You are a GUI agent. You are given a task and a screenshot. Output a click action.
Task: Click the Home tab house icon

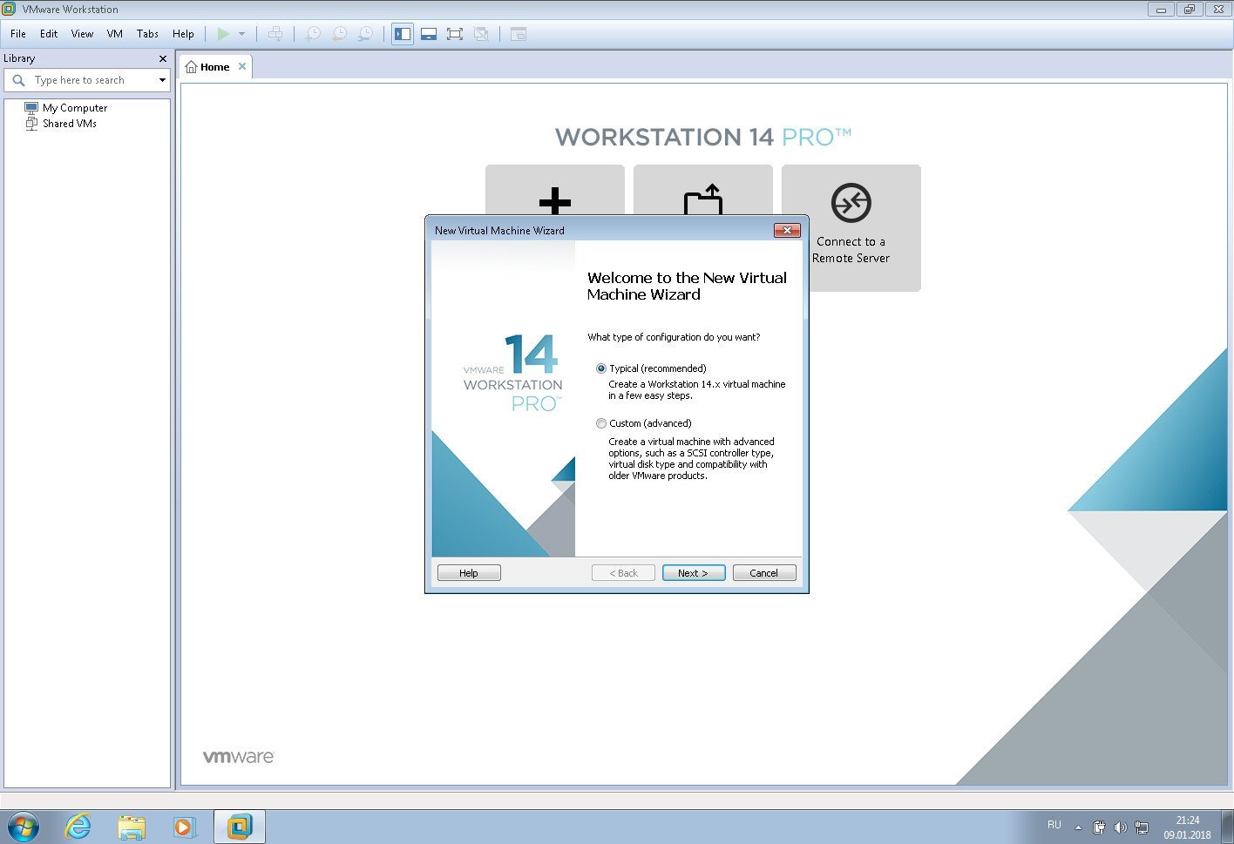tap(191, 67)
